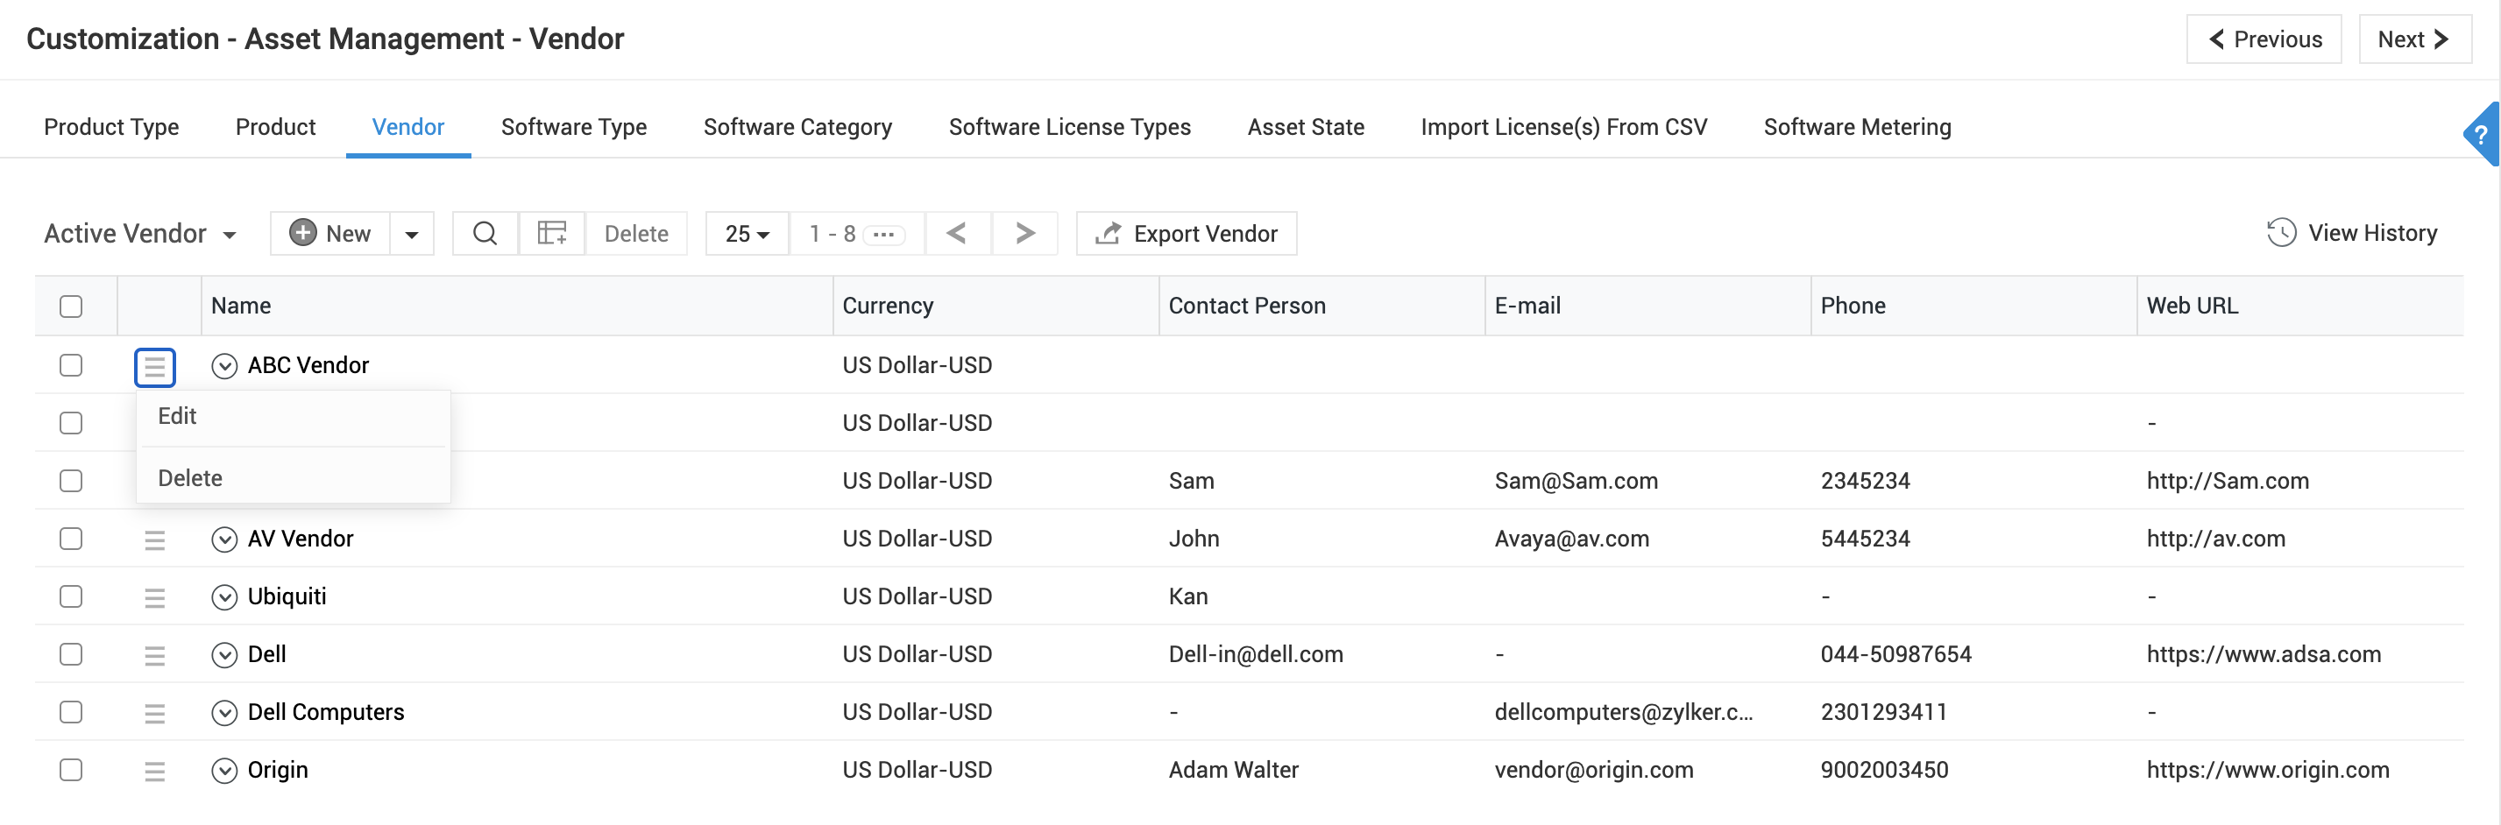The image size is (2501, 825).
Task: Open the column chooser table icon
Action: coord(551,234)
